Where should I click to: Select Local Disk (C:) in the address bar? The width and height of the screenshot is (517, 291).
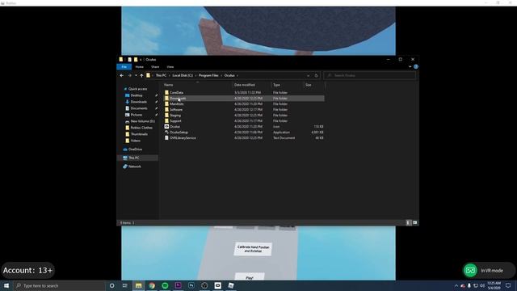(183, 75)
